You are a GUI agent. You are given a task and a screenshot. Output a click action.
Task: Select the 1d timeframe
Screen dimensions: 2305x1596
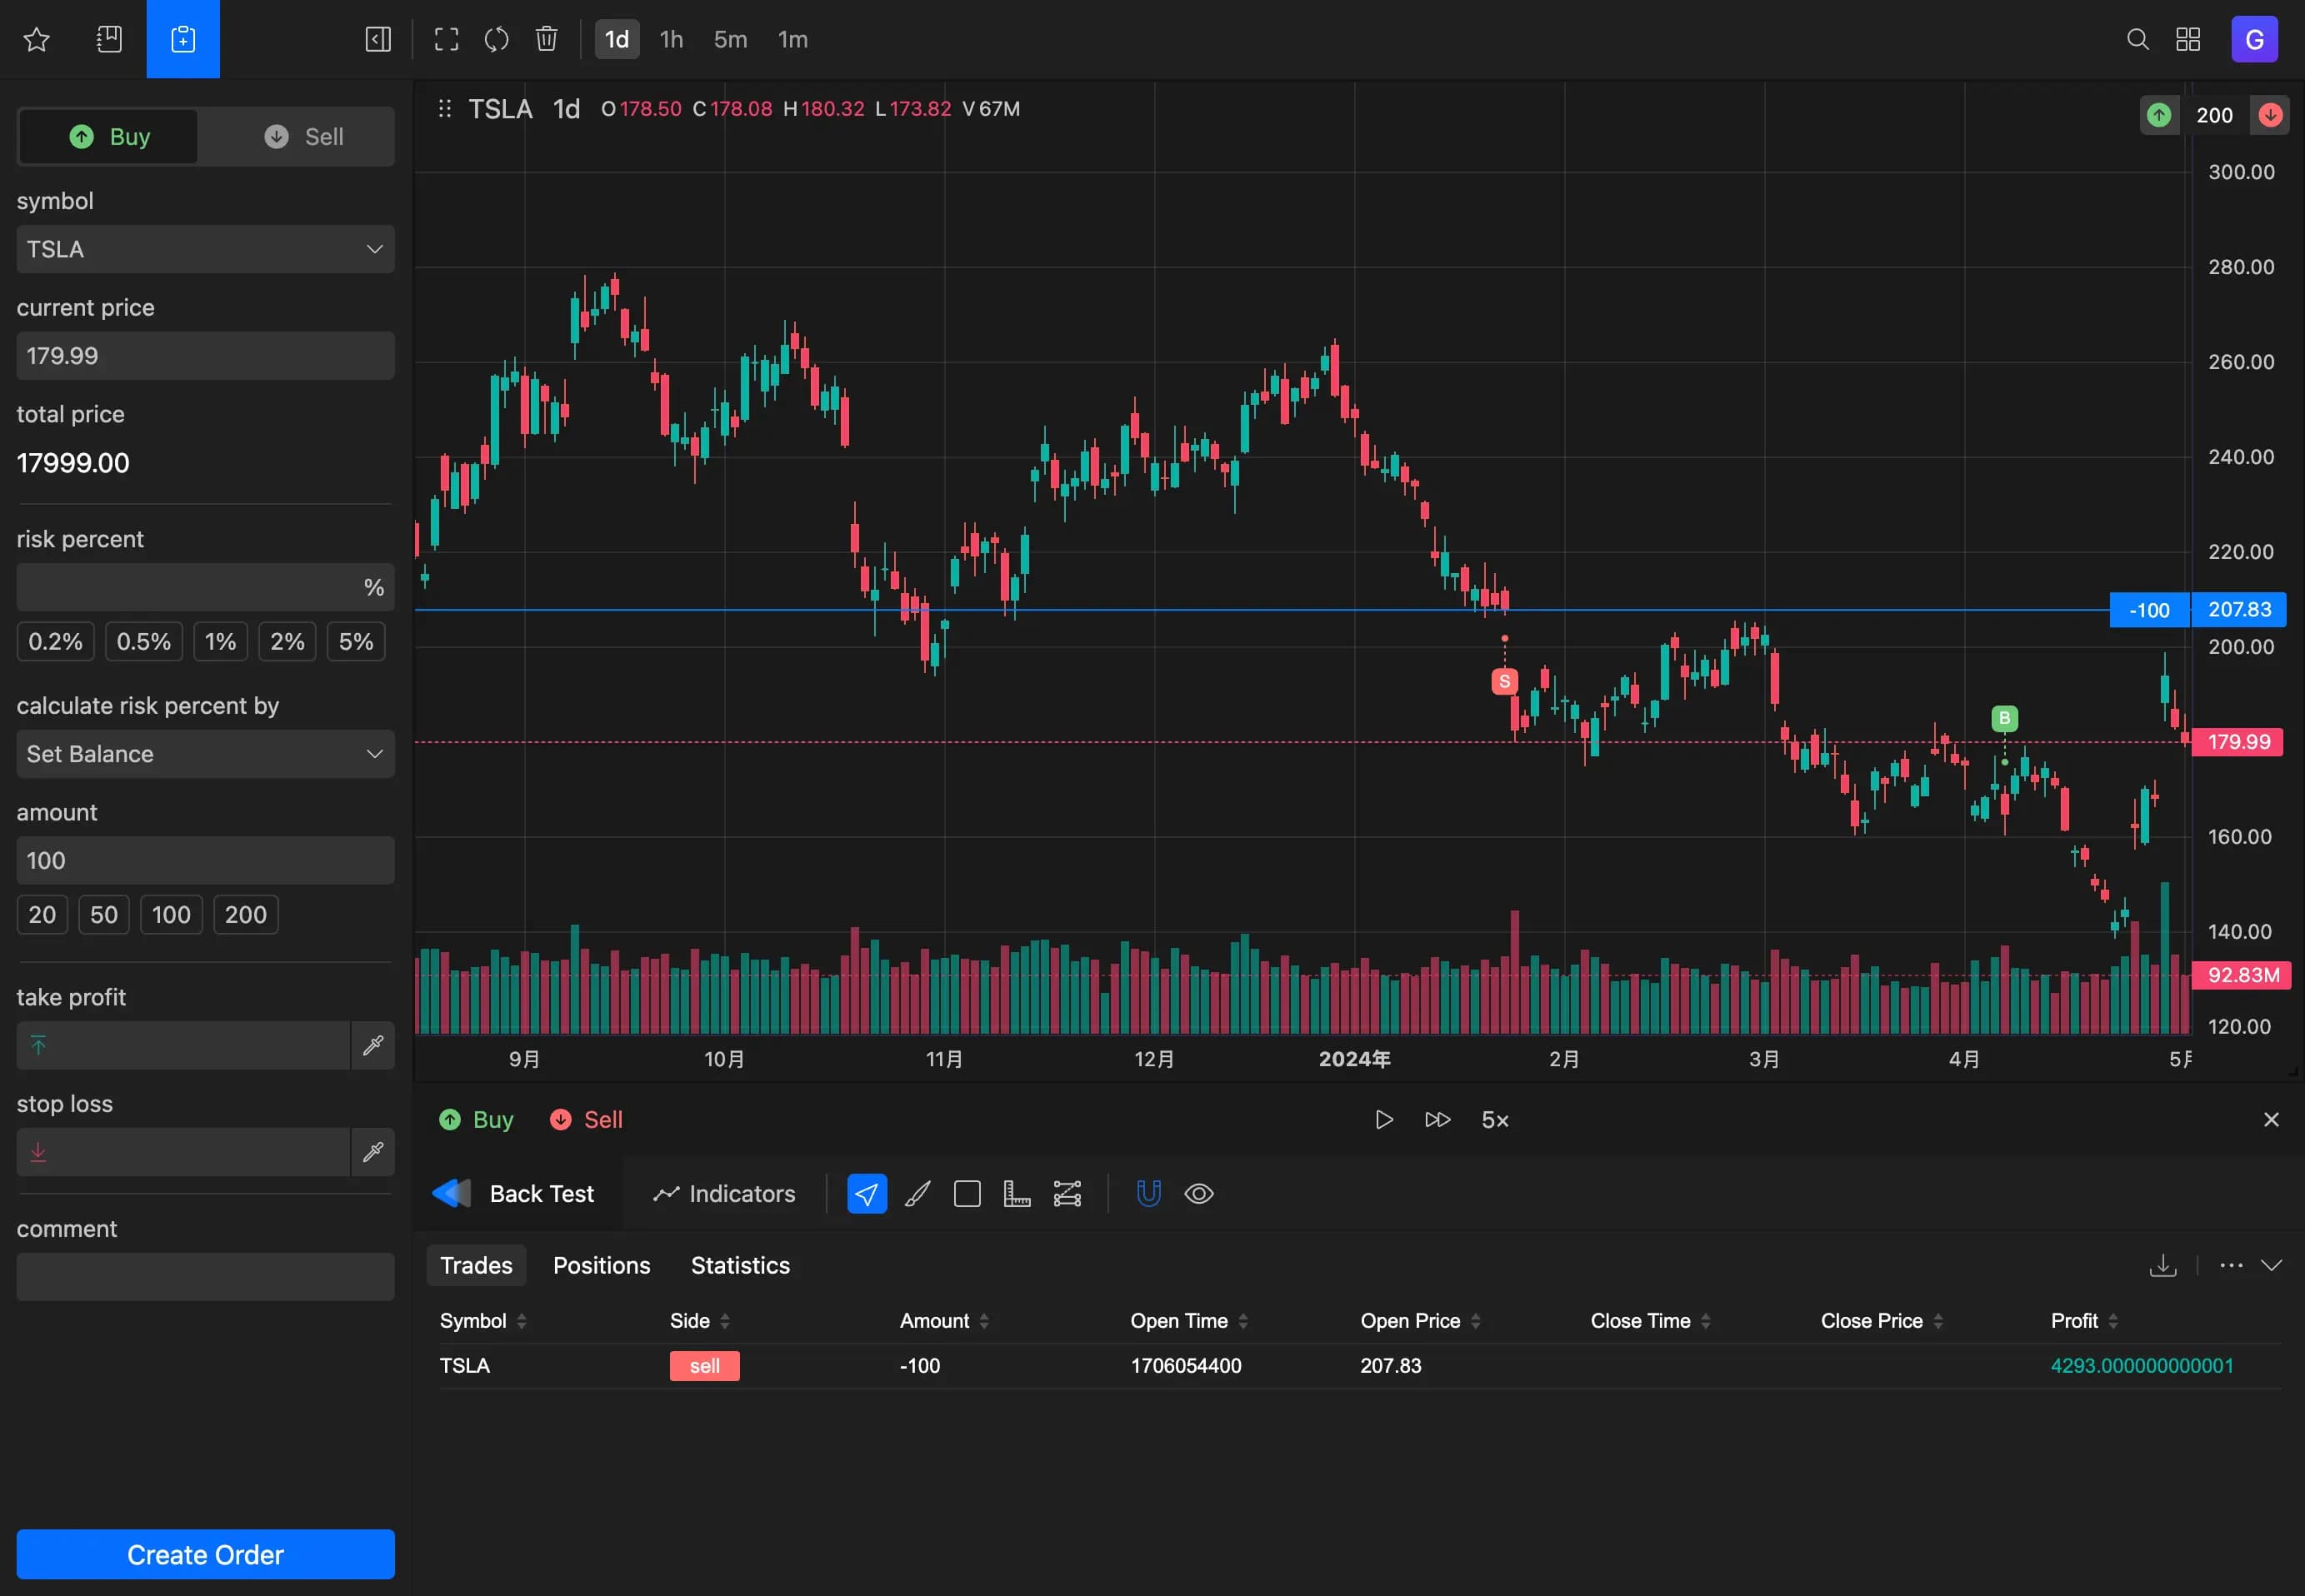(x=617, y=39)
